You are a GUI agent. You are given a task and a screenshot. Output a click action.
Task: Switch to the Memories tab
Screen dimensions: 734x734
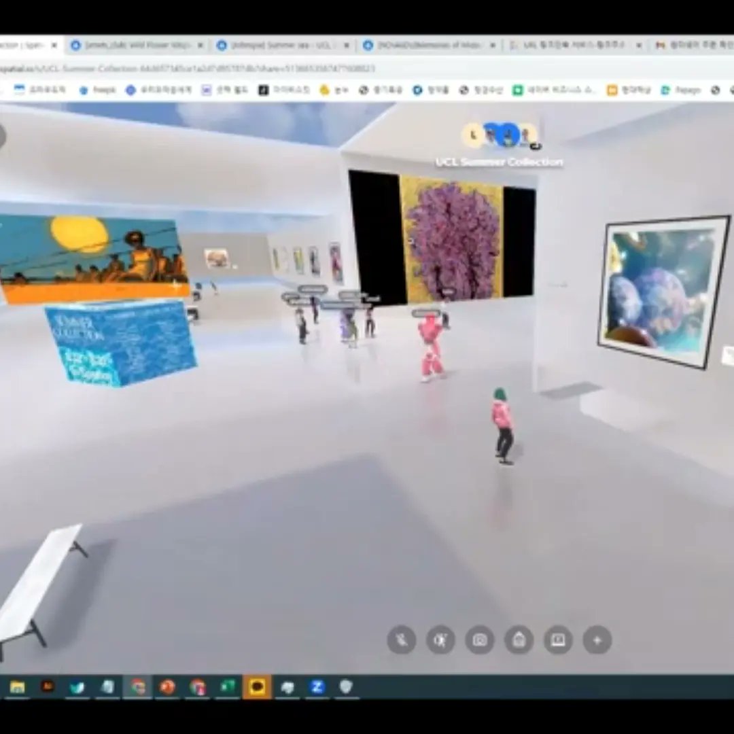pyautogui.click(x=430, y=46)
